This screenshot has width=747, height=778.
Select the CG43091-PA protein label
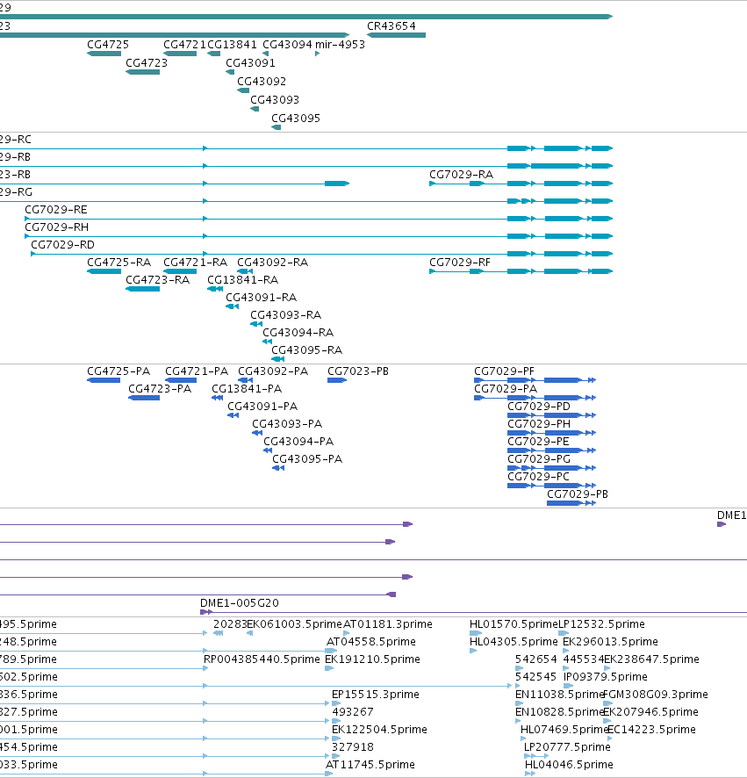[x=262, y=407]
